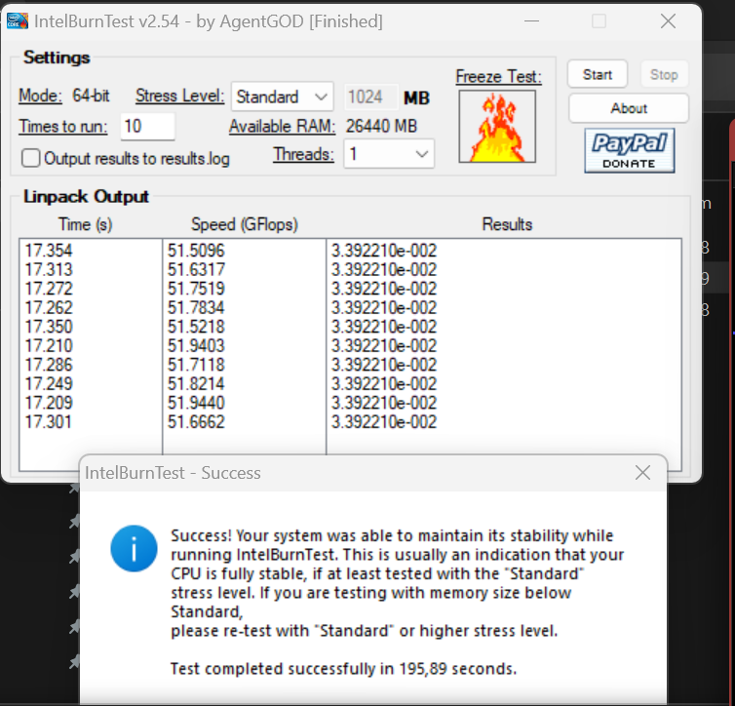
Task: Click the Stress Level label link
Action: coord(180,96)
